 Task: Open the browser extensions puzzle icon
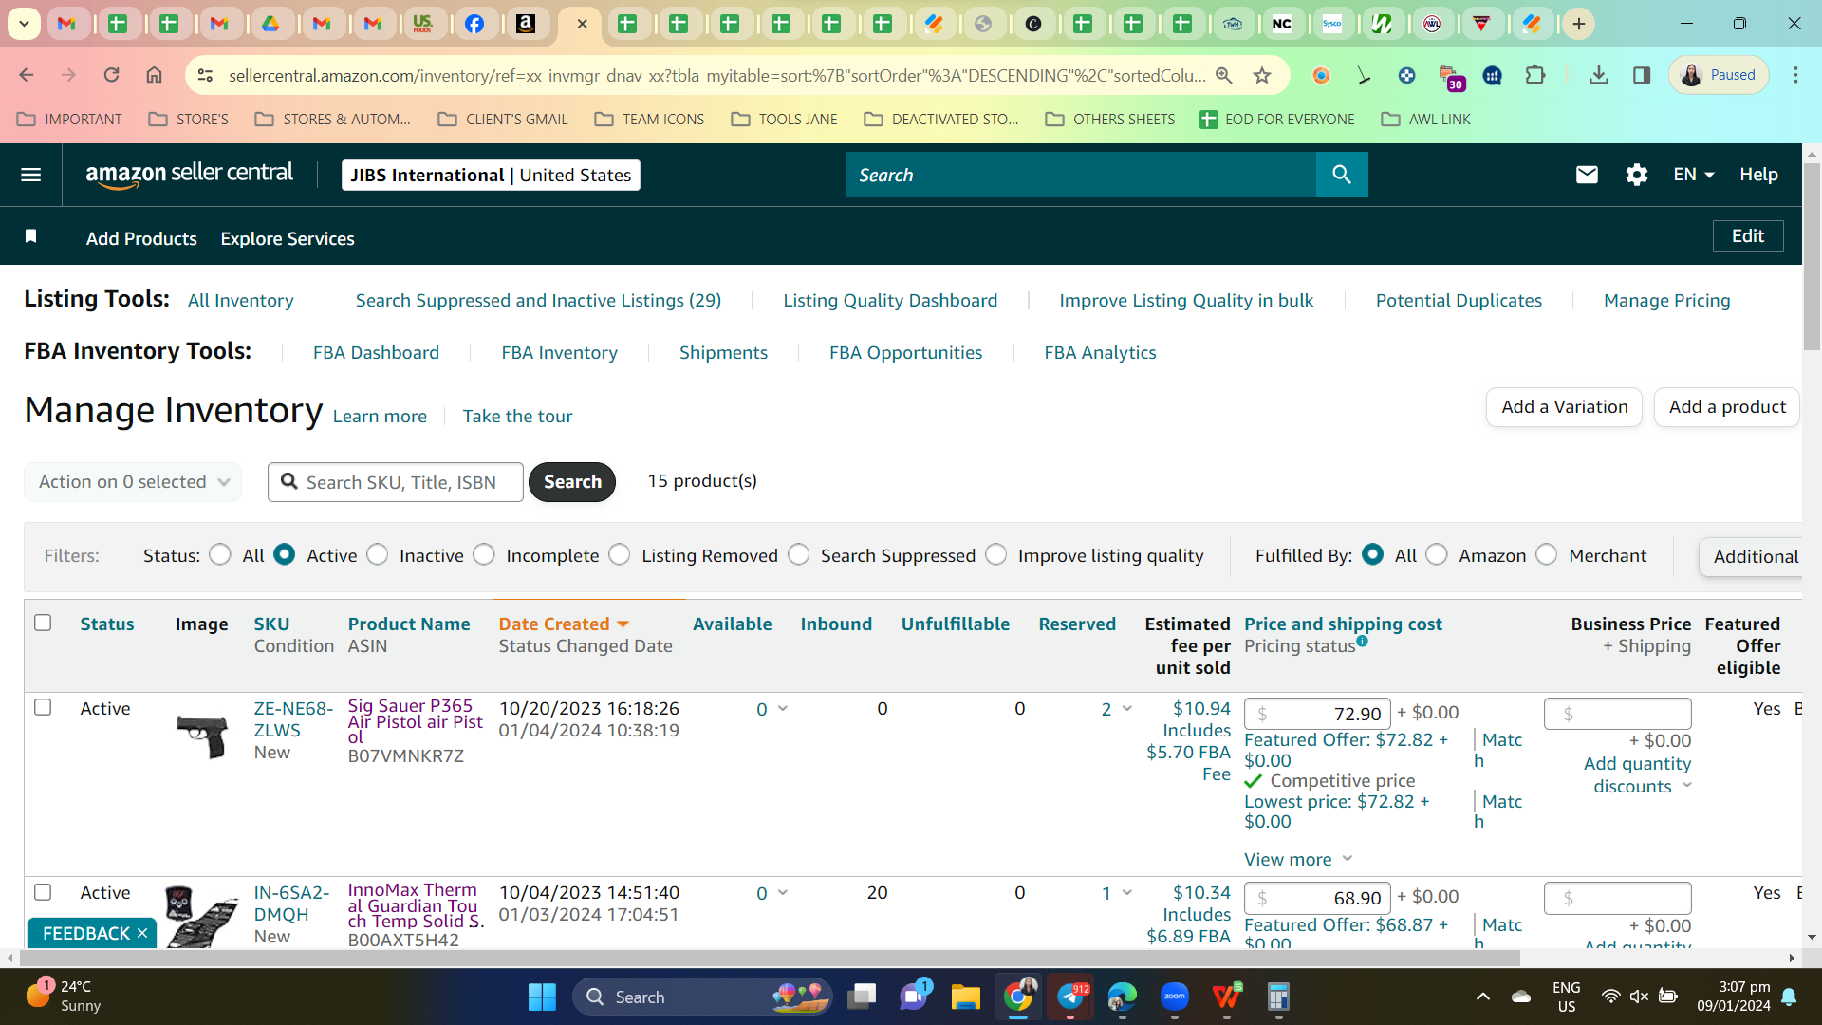click(x=1535, y=75)
